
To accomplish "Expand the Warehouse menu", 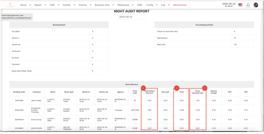I will [125, 5].
